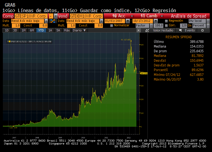This screenshot has width=212, height=152.
Task: Select the YTD period tab
Action: pyautogui.click(x=41, y=30)
